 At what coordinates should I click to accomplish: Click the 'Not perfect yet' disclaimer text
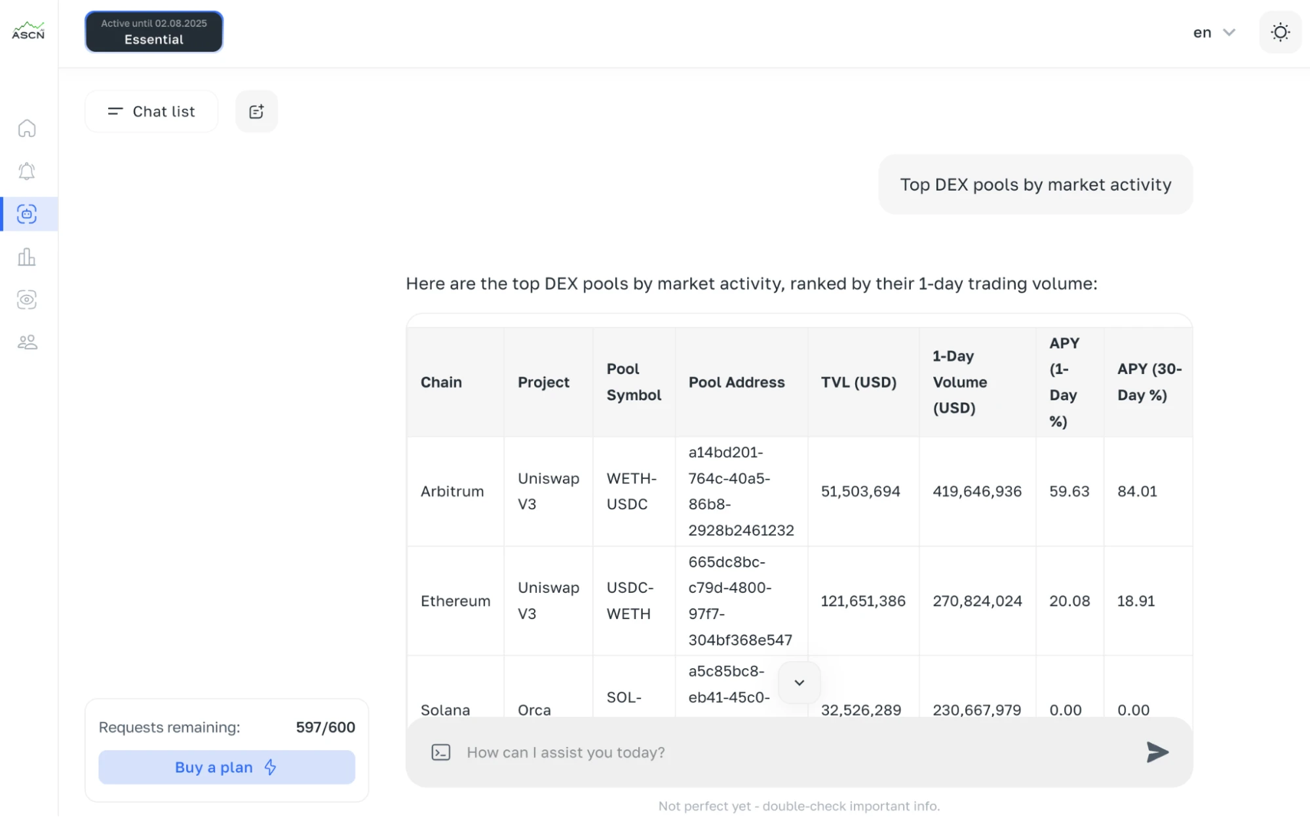(799, 806)
